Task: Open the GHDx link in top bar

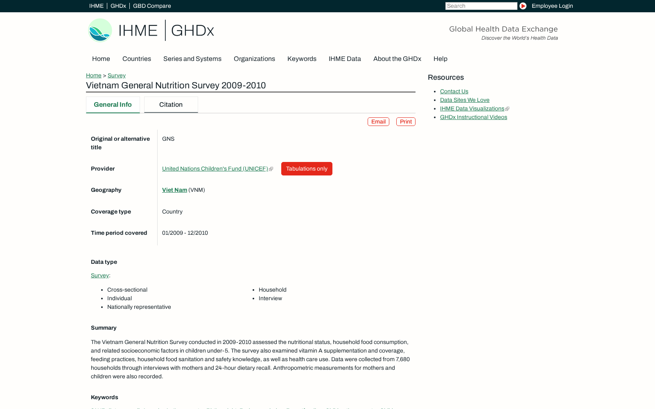Action: 118,6
